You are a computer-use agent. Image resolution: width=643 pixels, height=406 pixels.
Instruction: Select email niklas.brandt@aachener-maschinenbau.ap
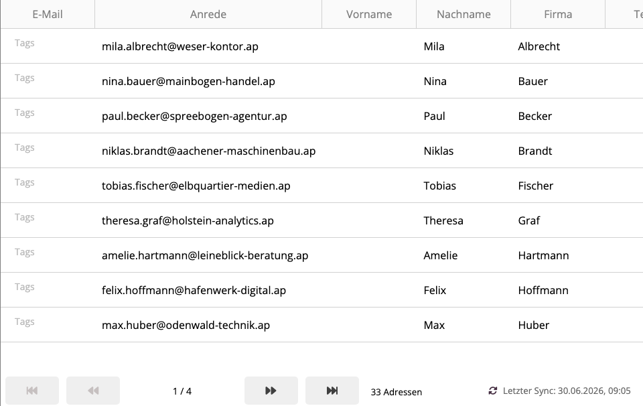point(209,151)
